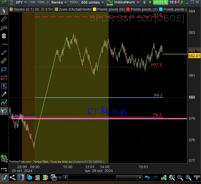Screen dimensions: 201x184
Task: Click the horizontal time scrollbar thumb
Action: tap(127, 177)
